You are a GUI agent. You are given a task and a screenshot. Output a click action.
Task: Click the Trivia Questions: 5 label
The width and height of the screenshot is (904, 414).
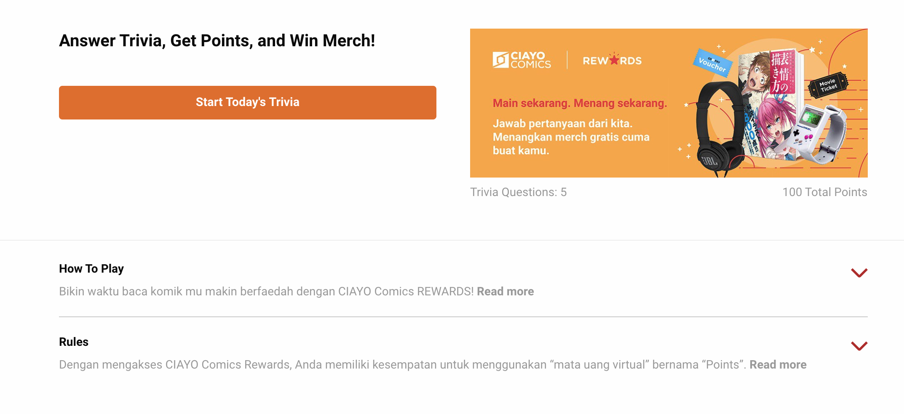pos(518,192)
